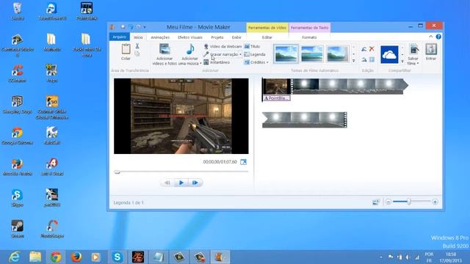Click redo in the quick access toolbar

pos(139,27)
